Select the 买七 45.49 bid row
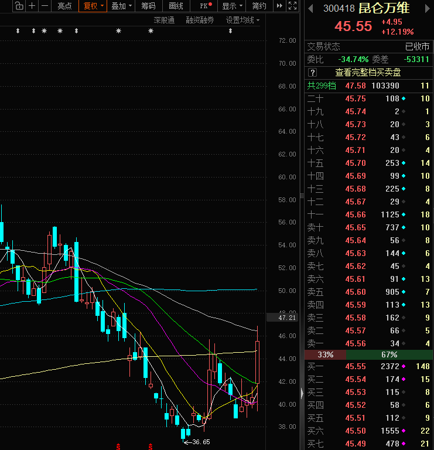The width and height of the screenshot is (434, 450). point(368,444)
